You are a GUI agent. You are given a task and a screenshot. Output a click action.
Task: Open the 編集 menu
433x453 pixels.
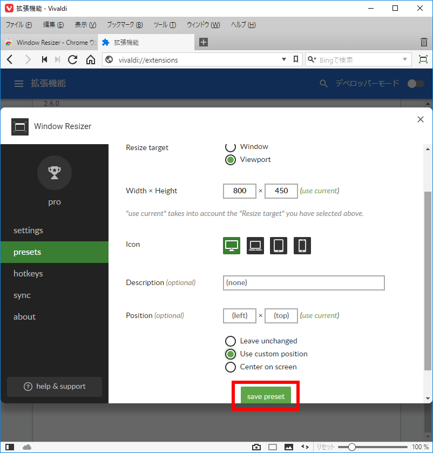(53, 25)
